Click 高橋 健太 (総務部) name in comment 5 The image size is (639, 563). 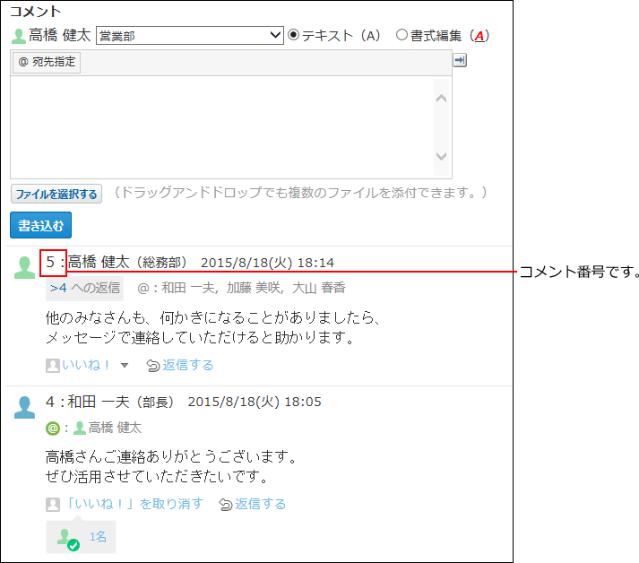click(127, 262)
